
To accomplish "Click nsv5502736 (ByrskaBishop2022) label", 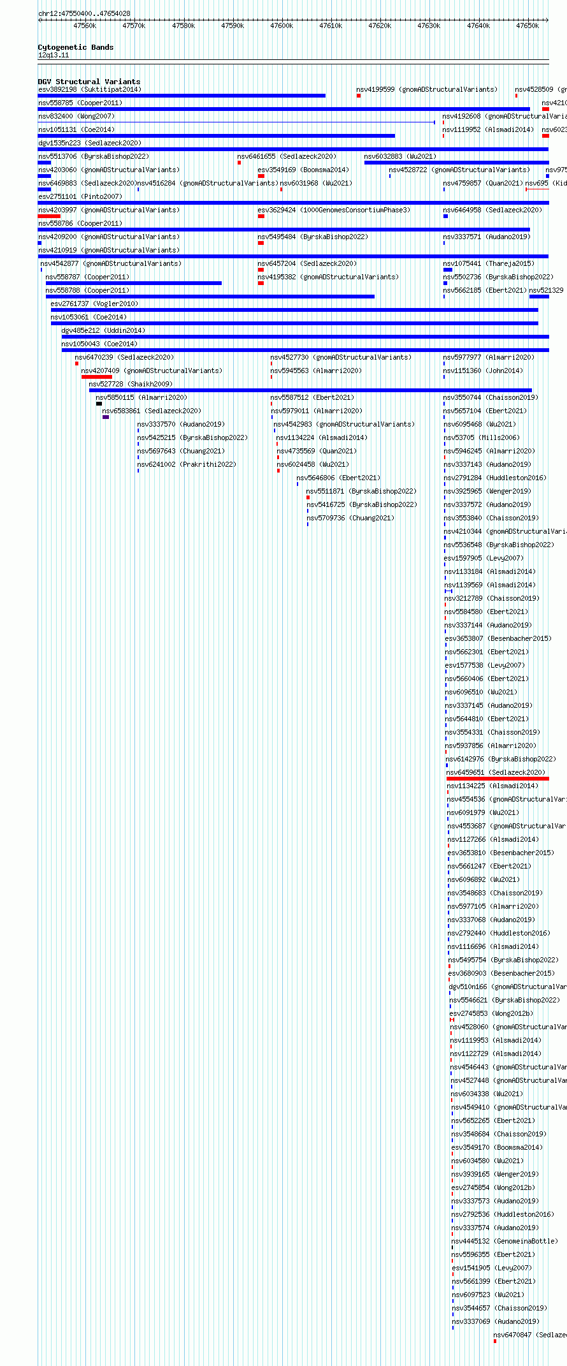I will [x=498, y=277].
